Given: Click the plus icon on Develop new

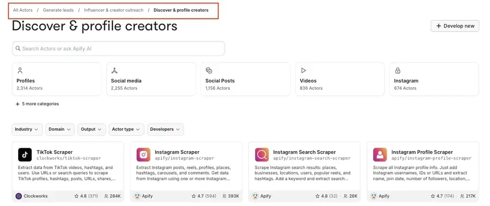Looking at the screenshot, I should [x=439, y=26].
